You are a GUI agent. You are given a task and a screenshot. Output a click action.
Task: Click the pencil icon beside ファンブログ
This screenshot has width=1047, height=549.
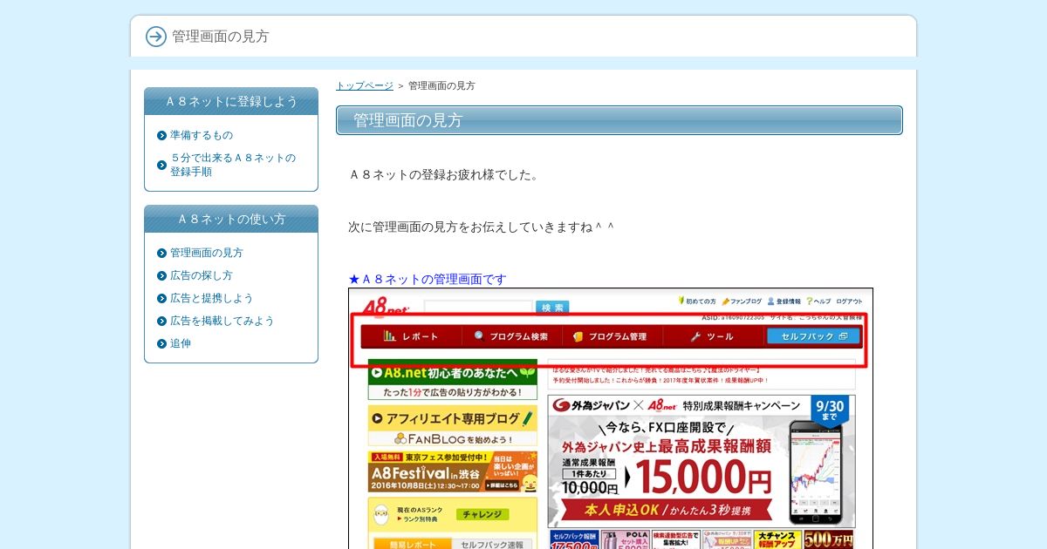point(724,301)
